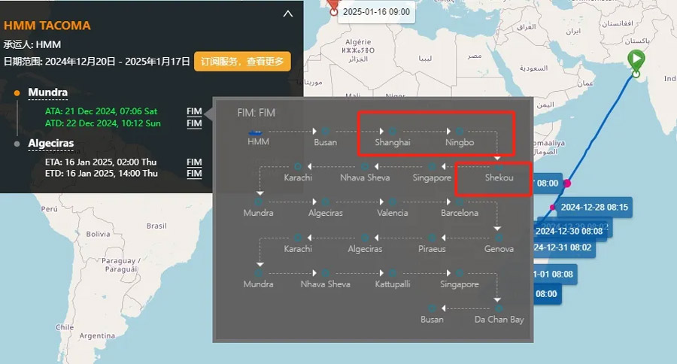
Task: Open FIM link beside Mundra ATA
Action: 194,112
